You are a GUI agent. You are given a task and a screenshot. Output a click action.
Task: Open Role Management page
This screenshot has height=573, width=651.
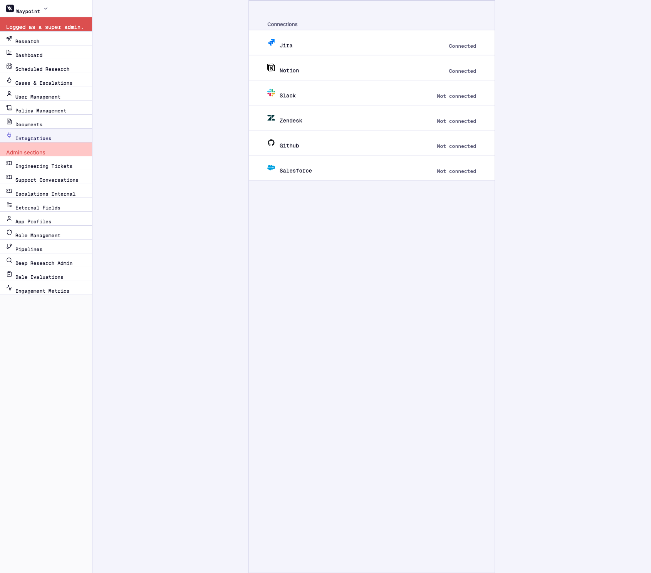tap(46, 233)
